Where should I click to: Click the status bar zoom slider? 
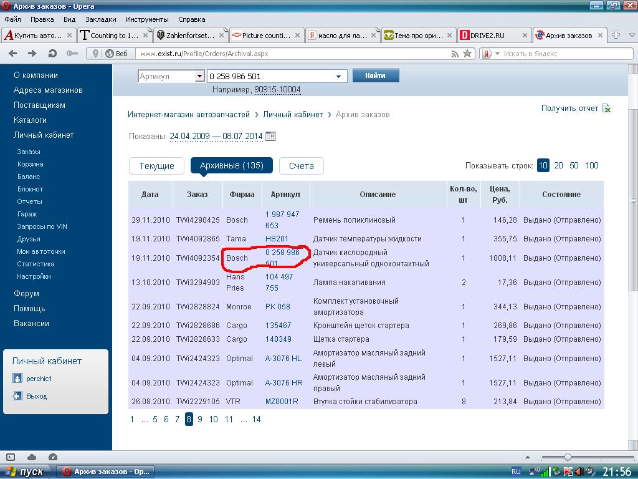point(588,457)
